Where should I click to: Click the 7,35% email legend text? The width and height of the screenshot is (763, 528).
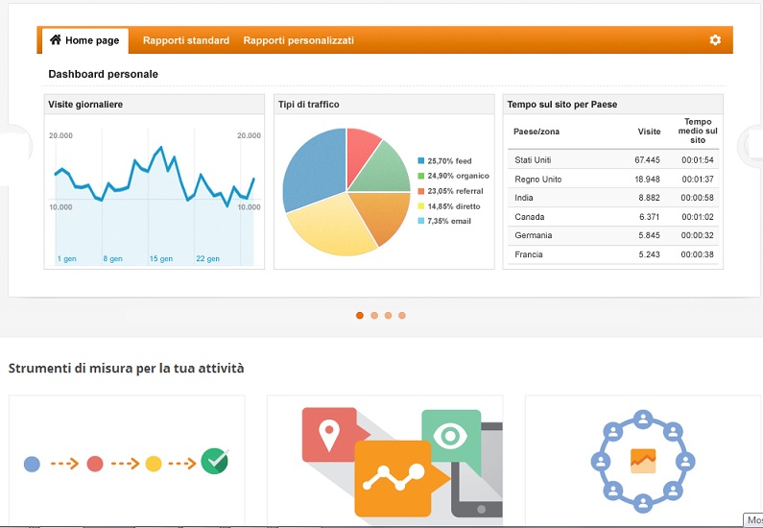point(449,221)
